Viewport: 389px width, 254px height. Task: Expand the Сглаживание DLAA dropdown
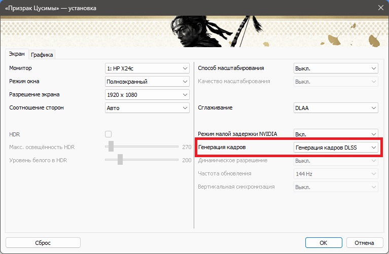tap(336, 108)
